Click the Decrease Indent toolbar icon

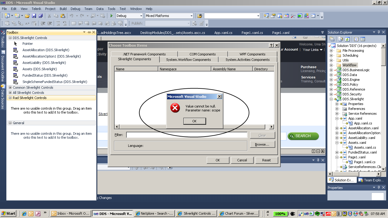(43, 23)
